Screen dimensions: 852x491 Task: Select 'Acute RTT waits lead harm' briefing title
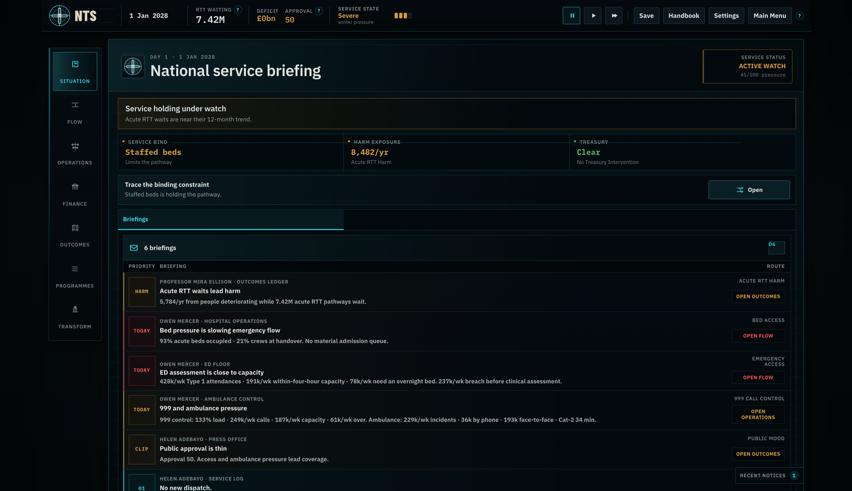click(200, 291)
